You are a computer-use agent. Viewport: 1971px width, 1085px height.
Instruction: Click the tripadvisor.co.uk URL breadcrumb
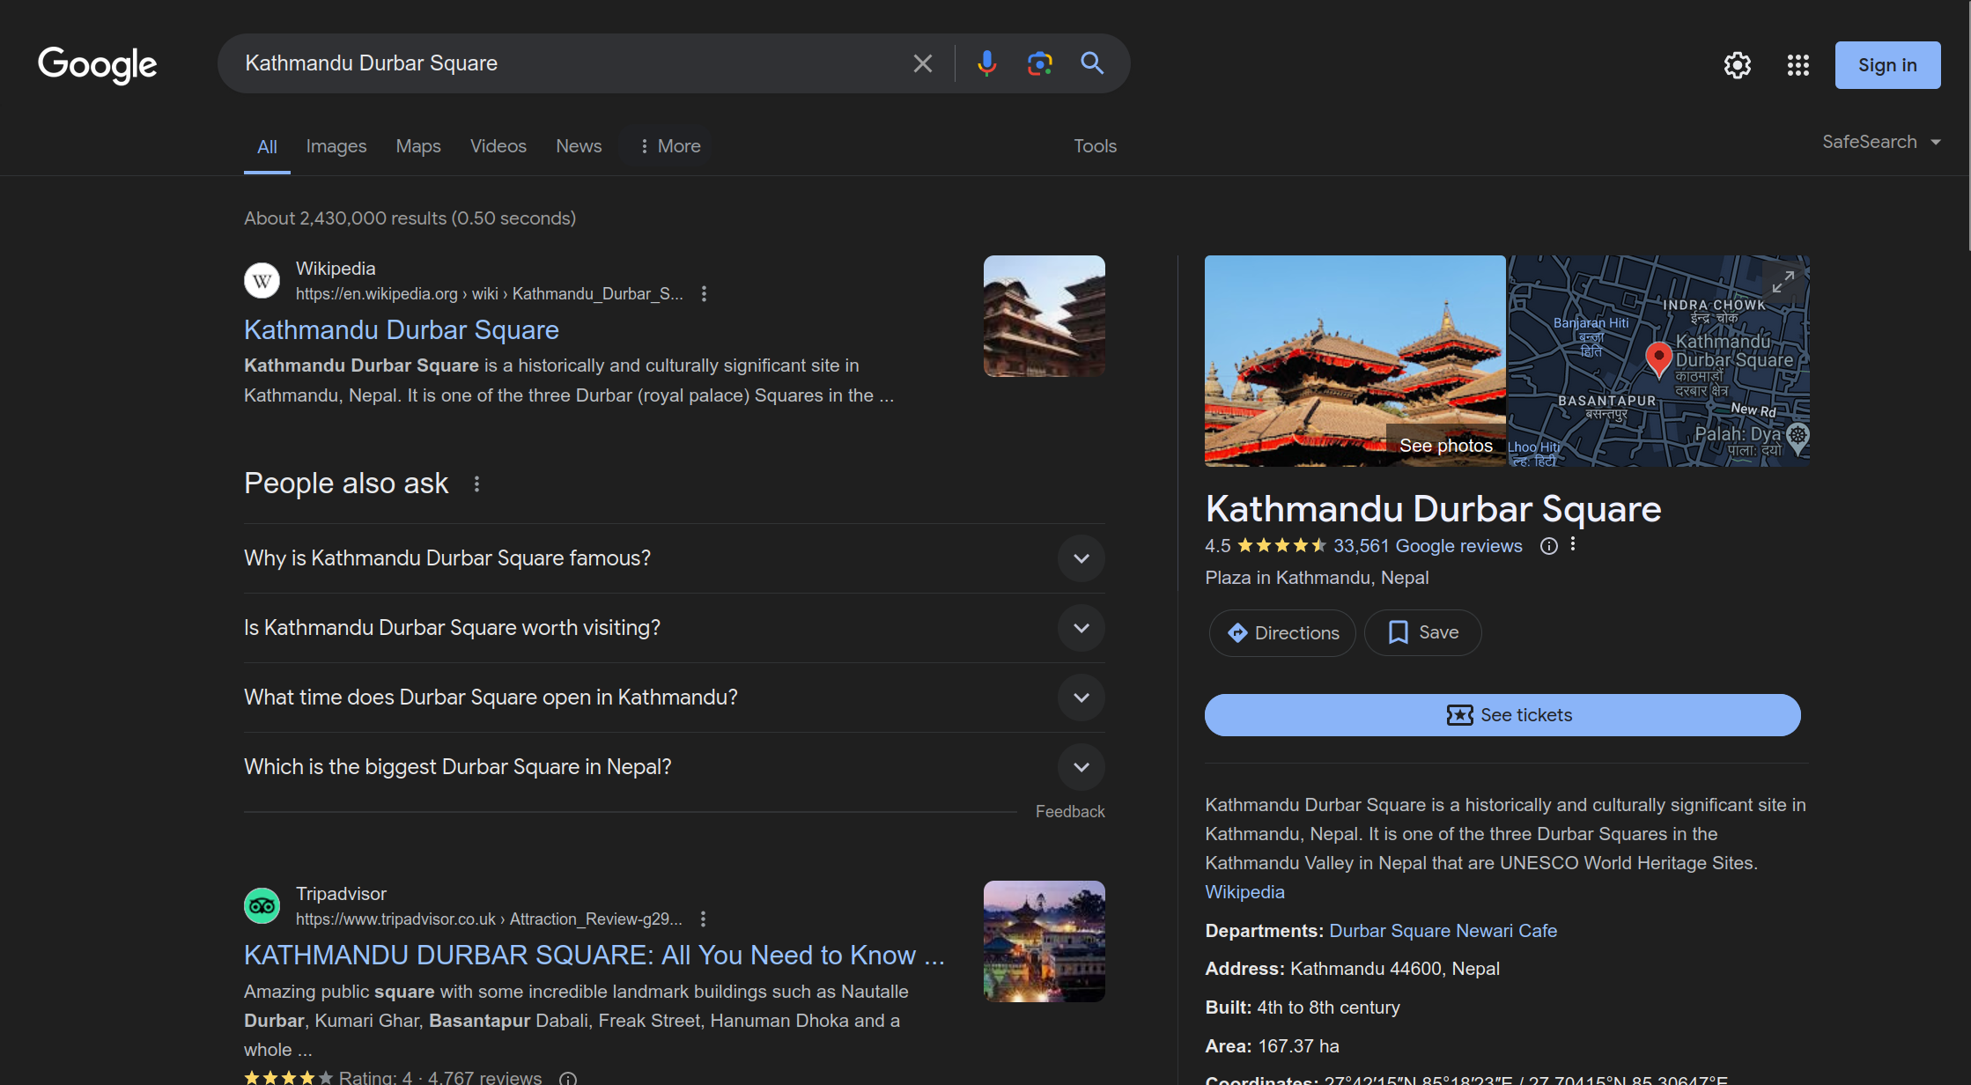(x=489, y=919)
